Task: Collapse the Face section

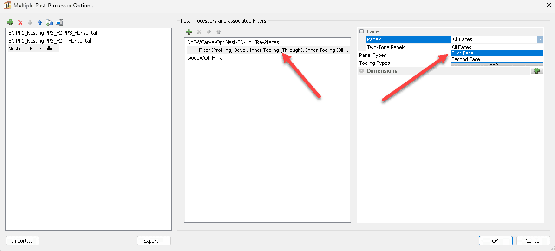Action: tap(361, 31)
